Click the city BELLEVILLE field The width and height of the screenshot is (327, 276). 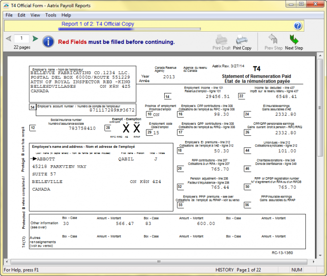pyautogui.click(x=47, y=182)
